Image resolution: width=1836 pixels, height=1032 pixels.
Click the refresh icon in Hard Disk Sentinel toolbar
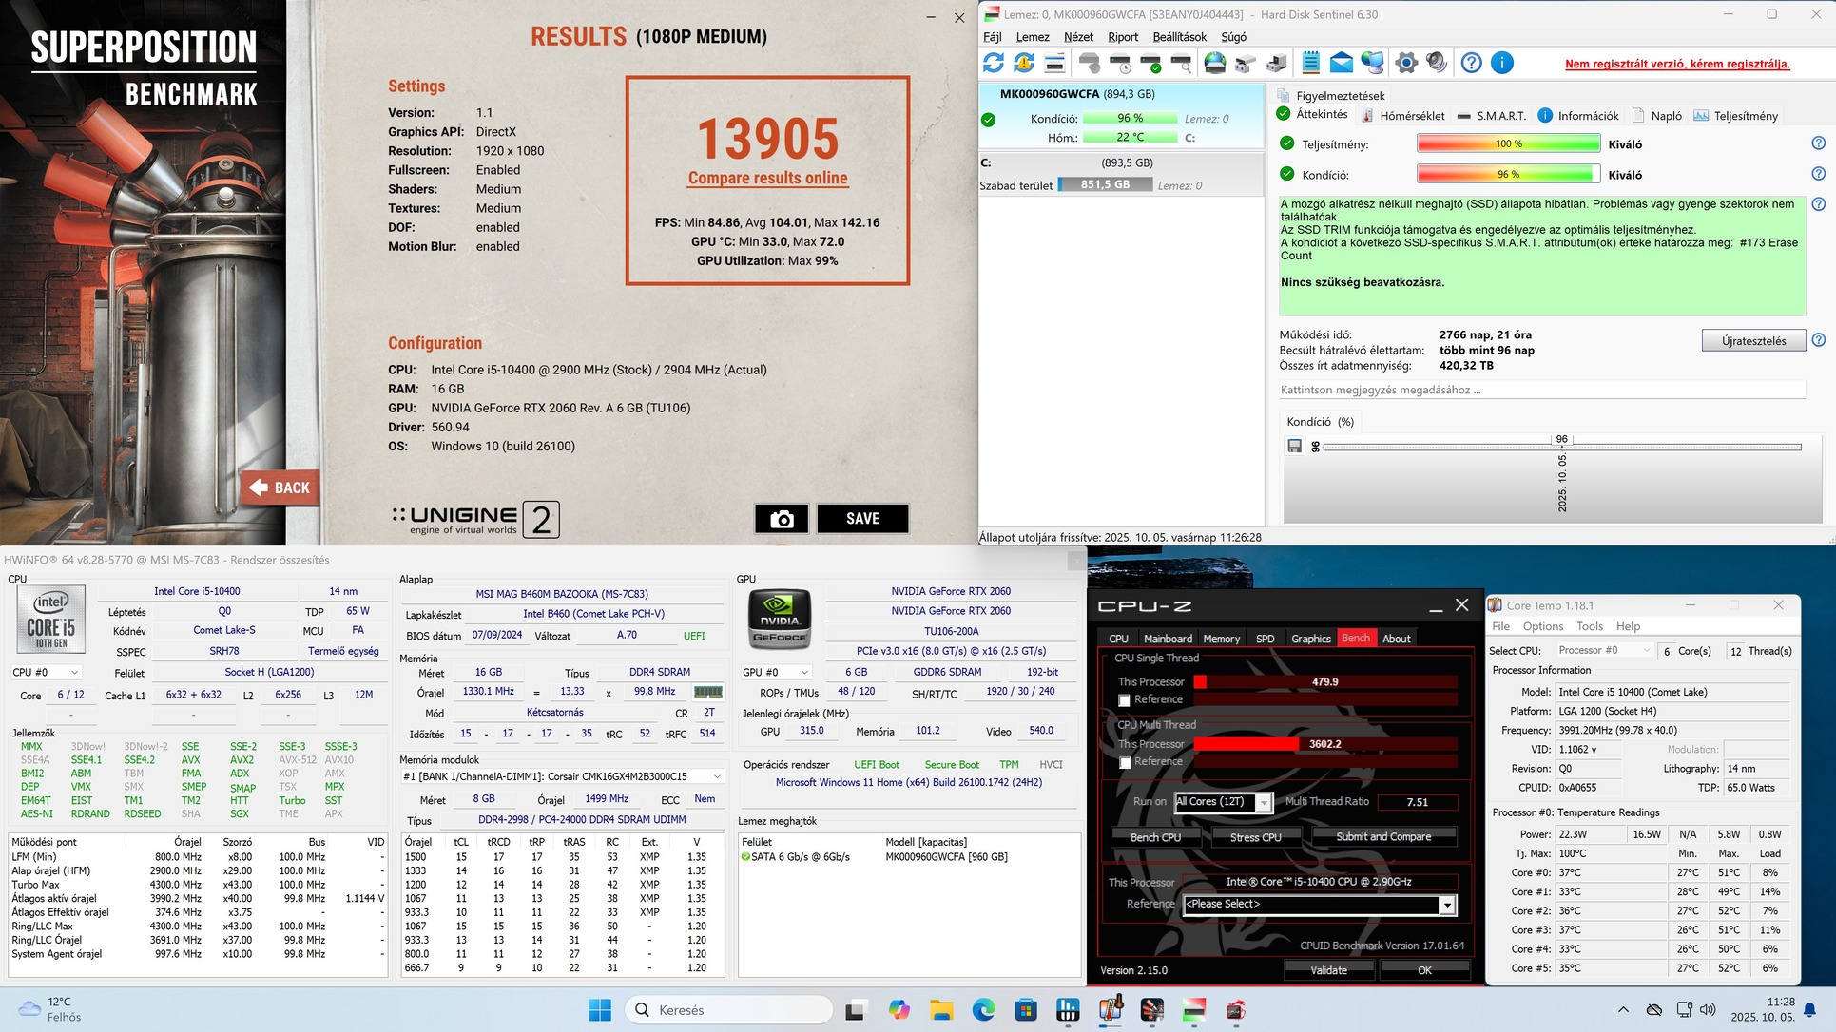[994, 63]
